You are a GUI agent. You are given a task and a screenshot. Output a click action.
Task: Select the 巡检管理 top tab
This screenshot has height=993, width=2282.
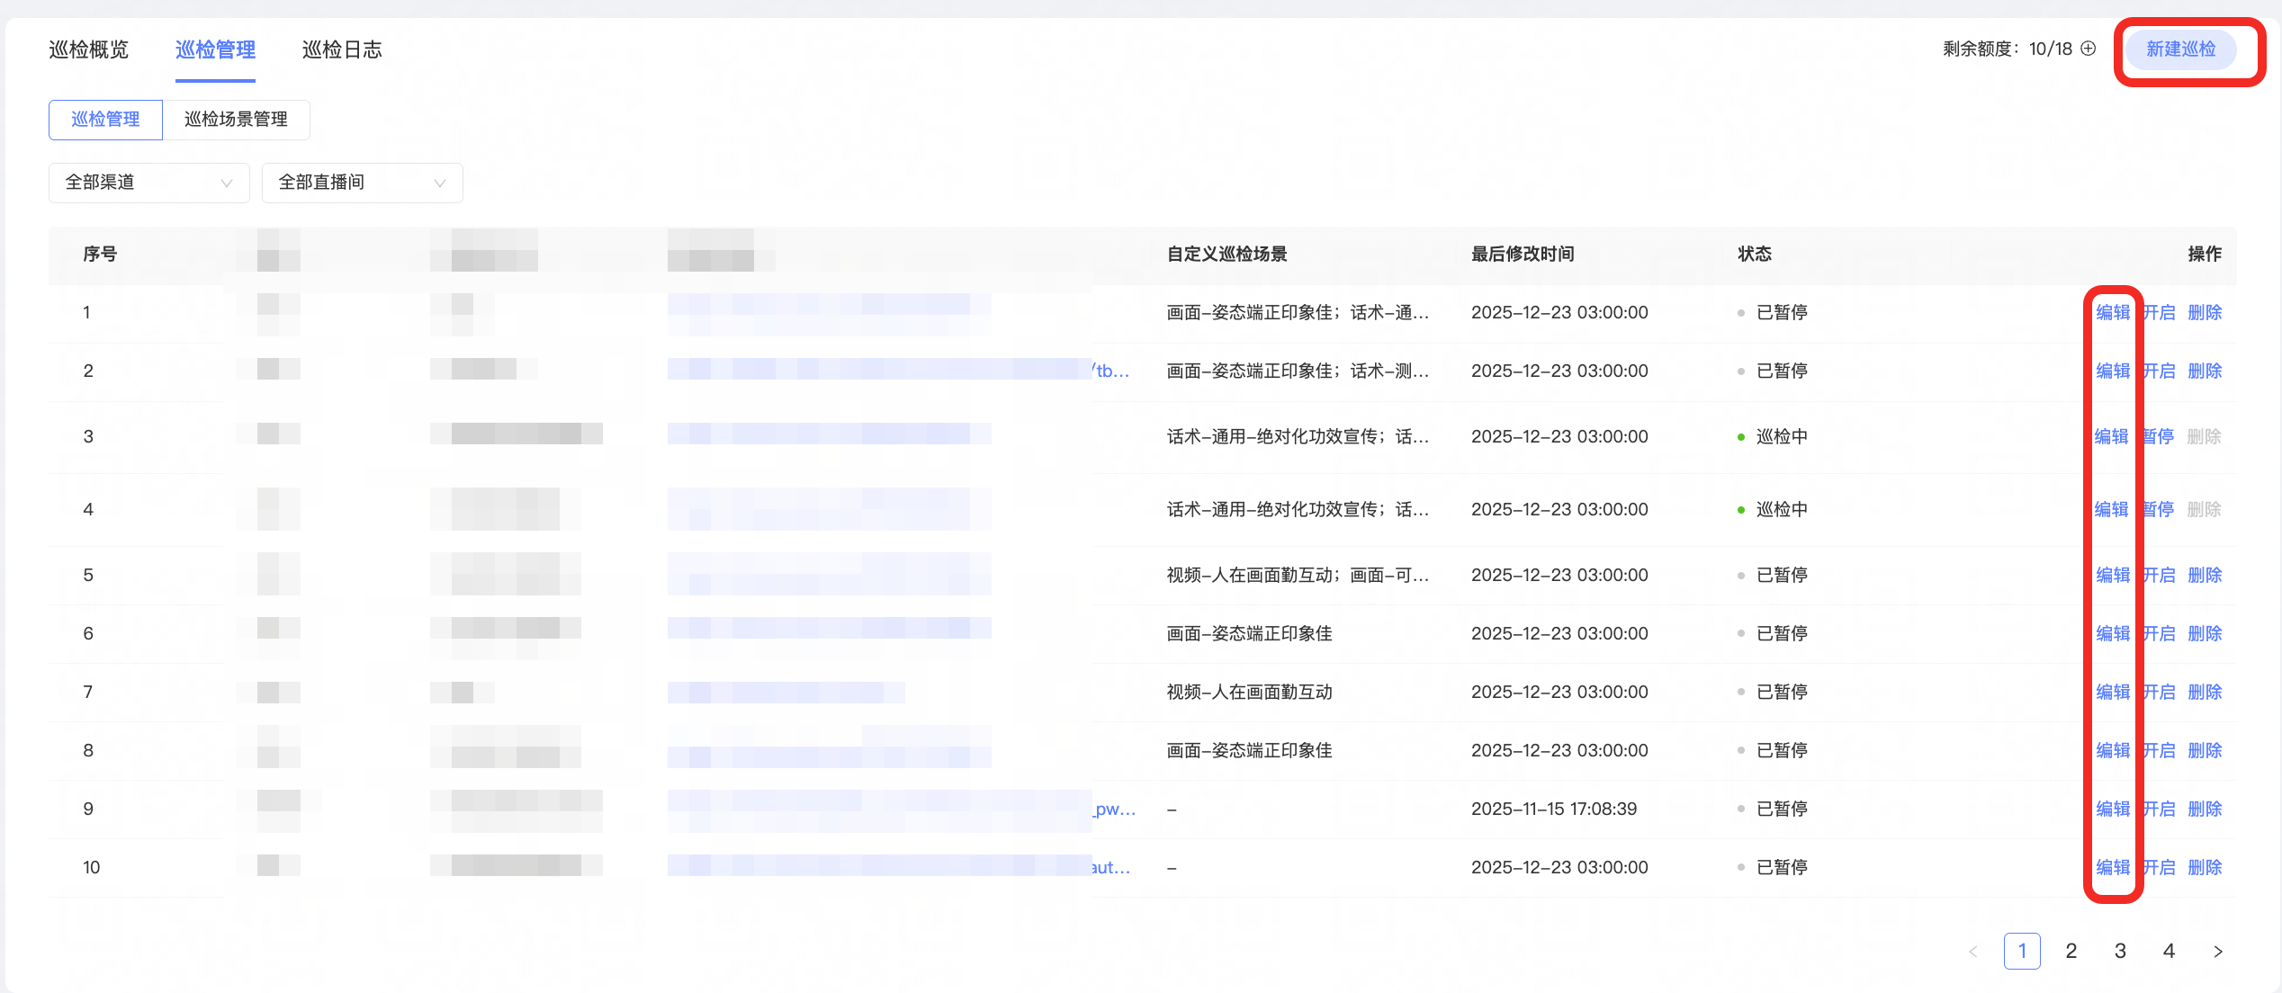coord(215,49)
